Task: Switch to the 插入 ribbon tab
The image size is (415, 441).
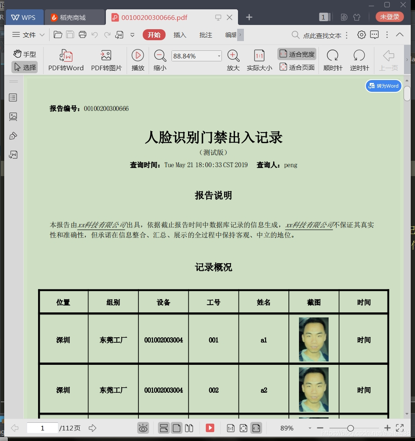Action: click(x=180, y=35)
